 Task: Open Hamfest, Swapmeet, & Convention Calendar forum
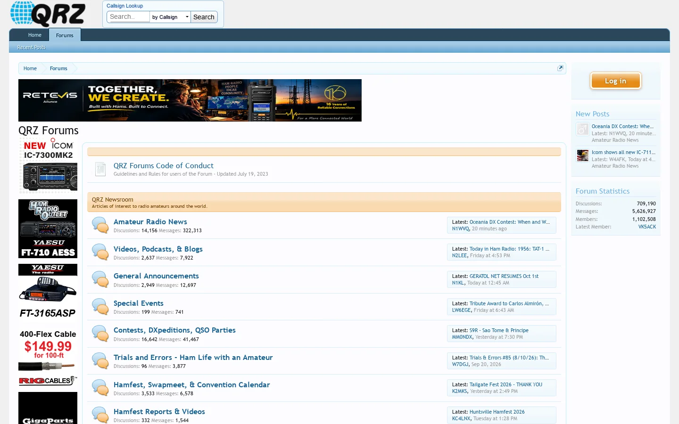(x=192, y=385)
